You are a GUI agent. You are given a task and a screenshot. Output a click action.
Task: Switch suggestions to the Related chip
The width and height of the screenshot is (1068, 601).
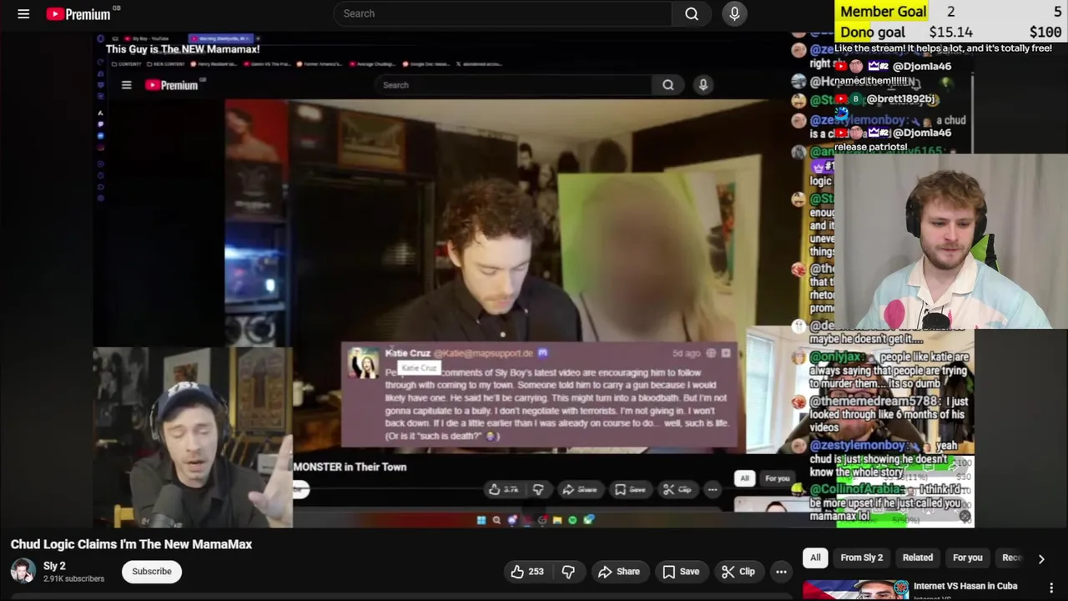(x=918, y=558)
